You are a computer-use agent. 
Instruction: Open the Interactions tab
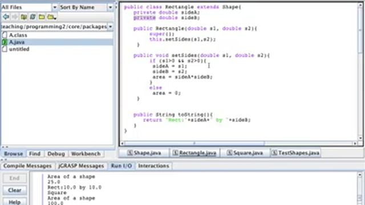(153, 166)
